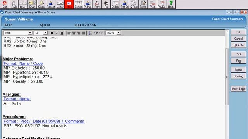
Task: Click the Cancel button
Action: 238,39
